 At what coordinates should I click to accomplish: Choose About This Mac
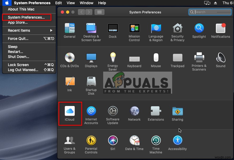point(29,9)
